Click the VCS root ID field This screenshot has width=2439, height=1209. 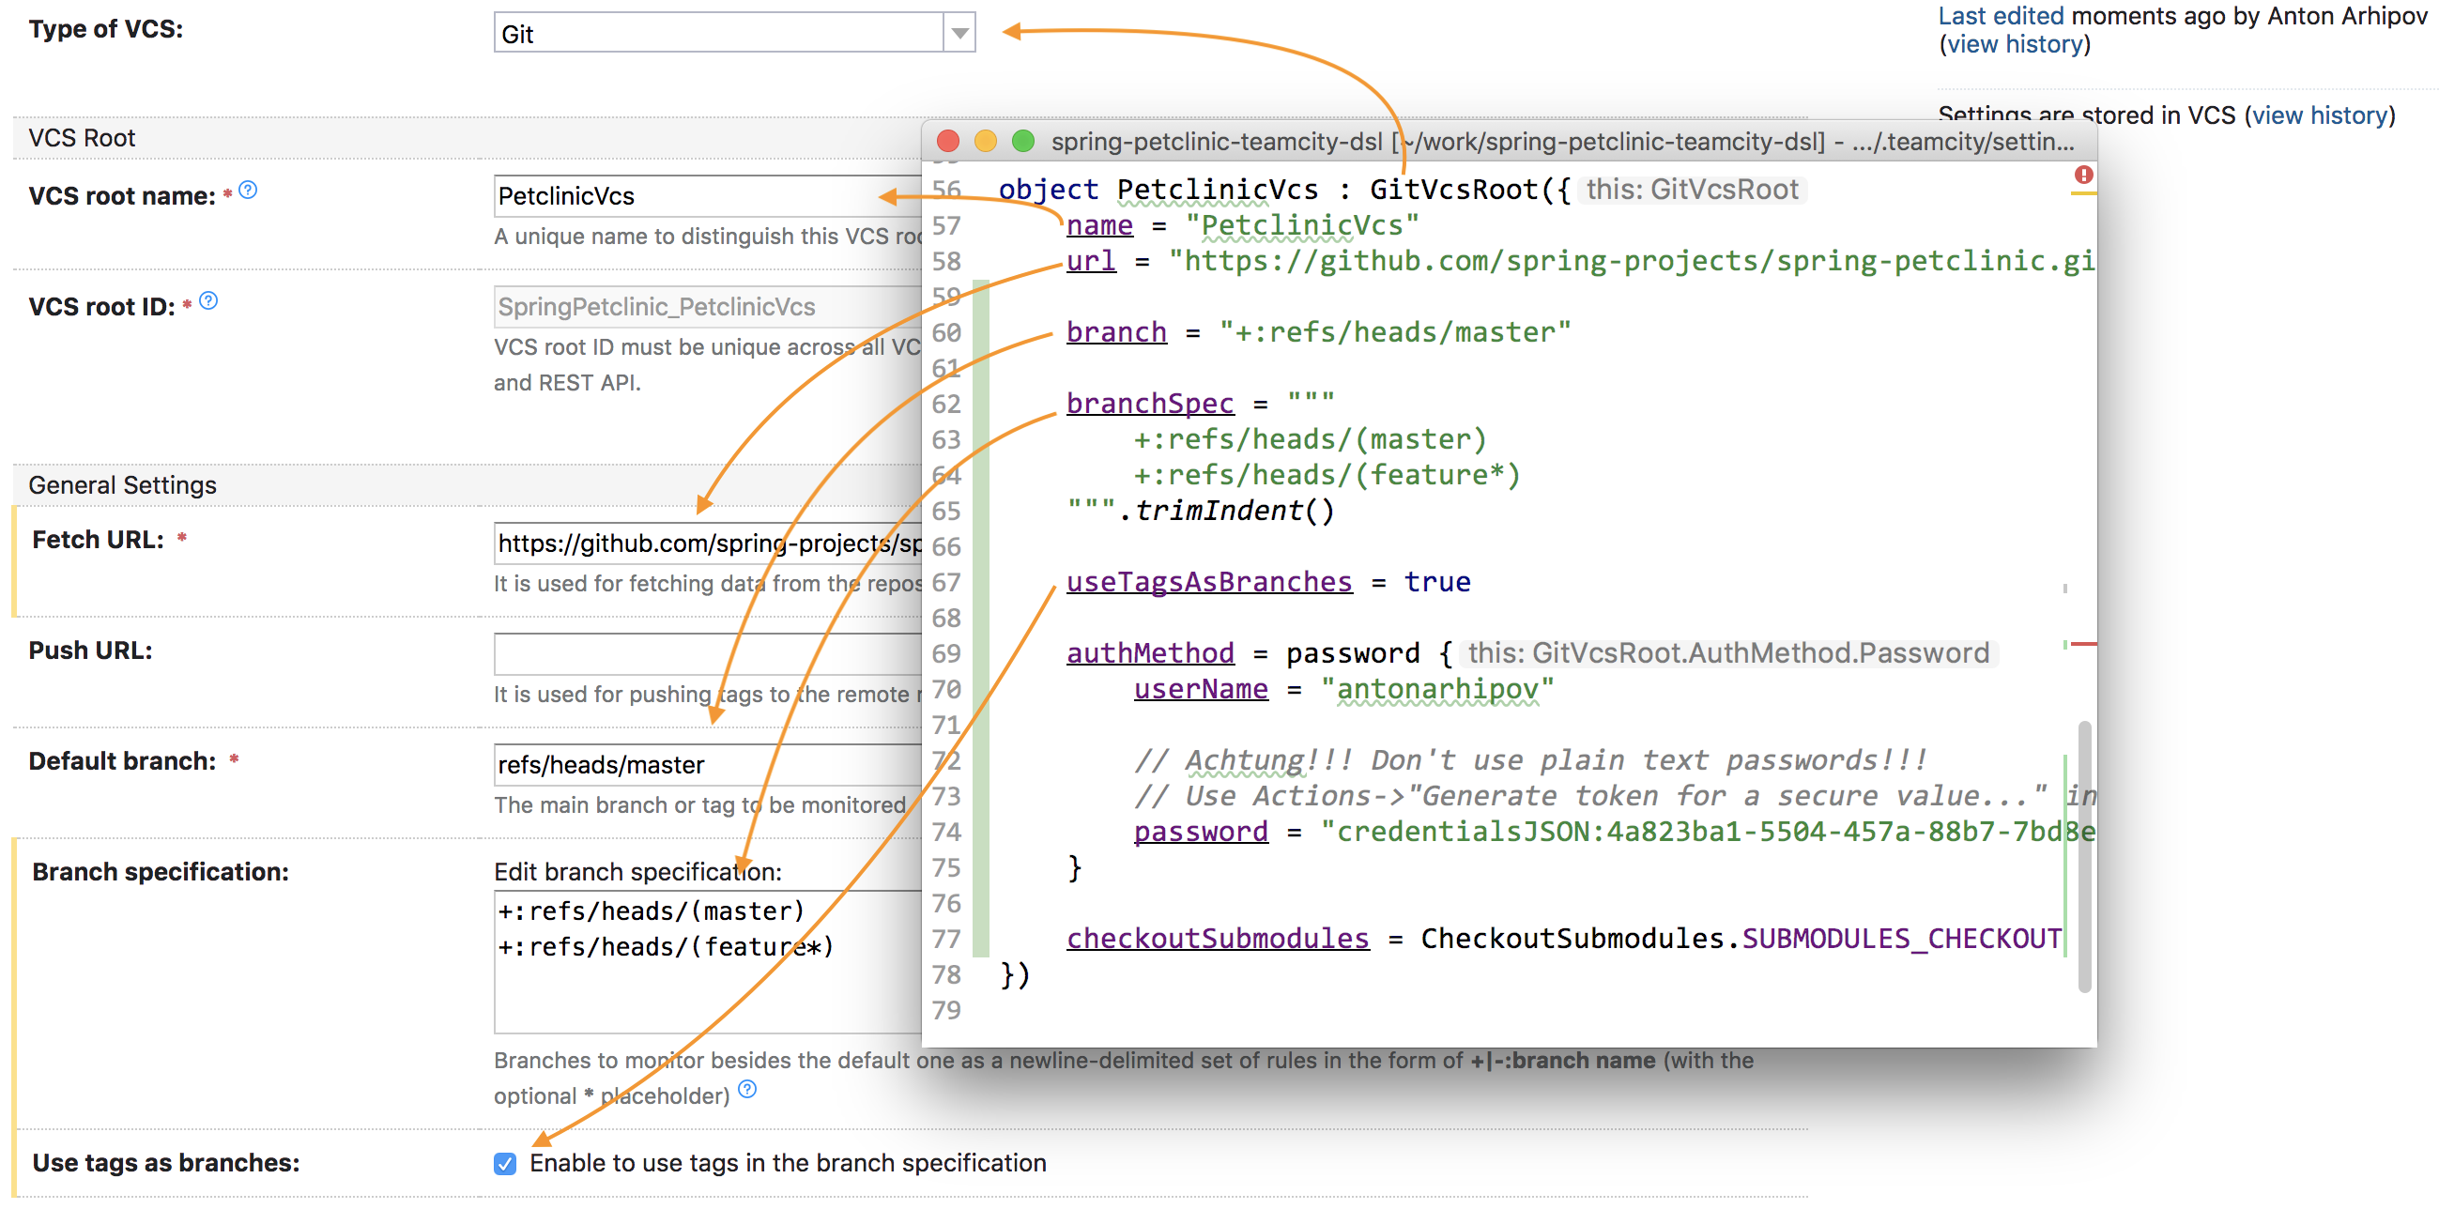[707, 307]
